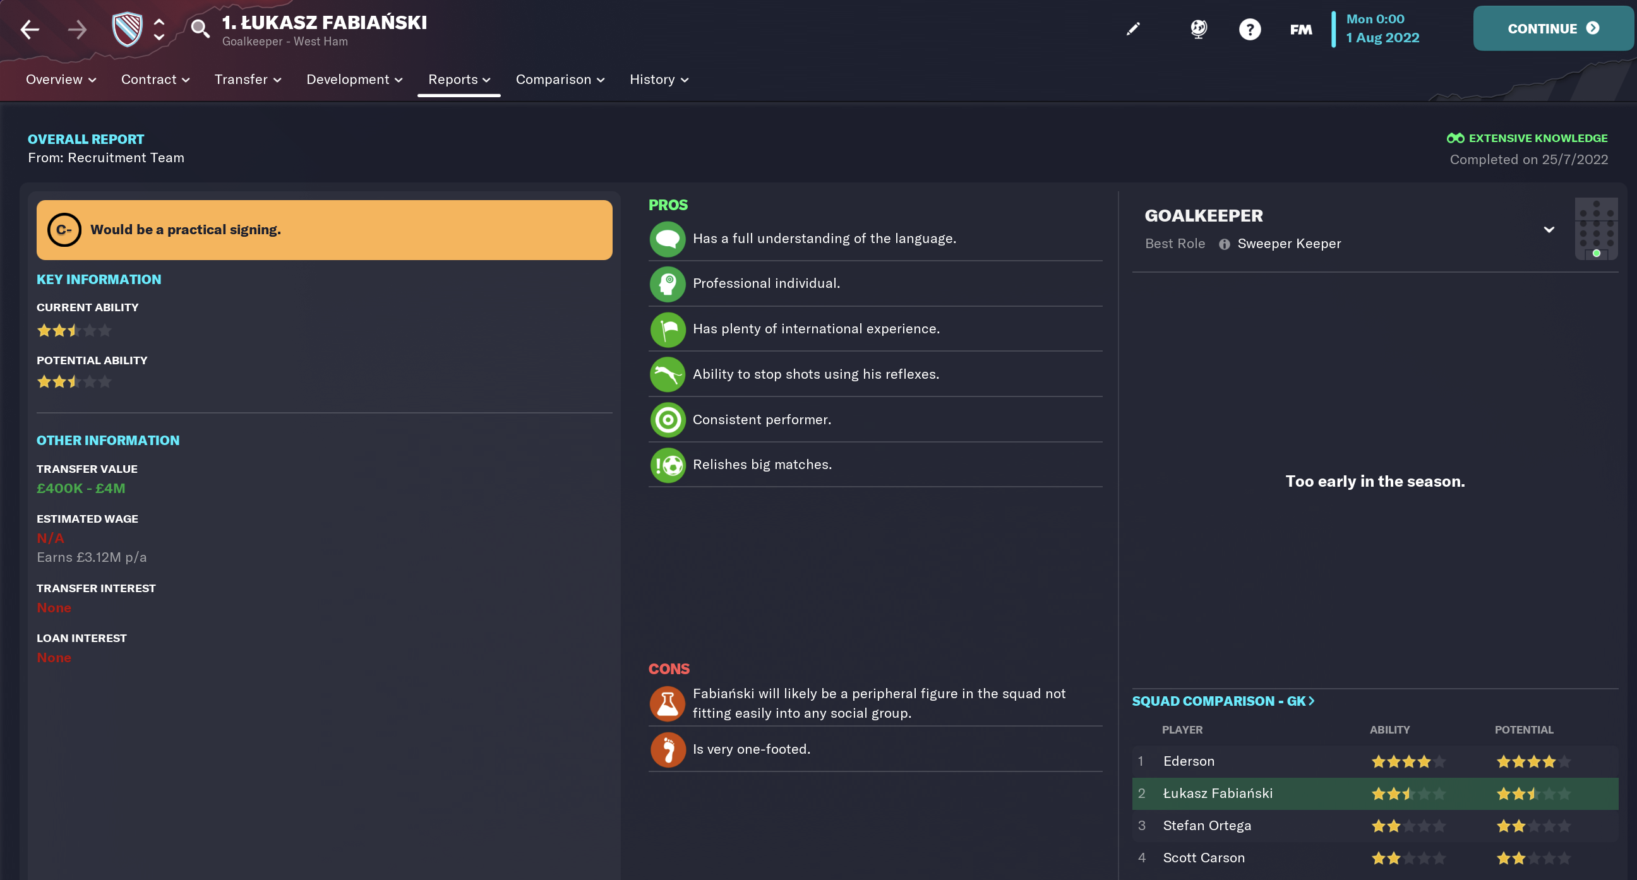The image size is (1637, 880).
Task: Open the Transfer menu
Action: 248,80
